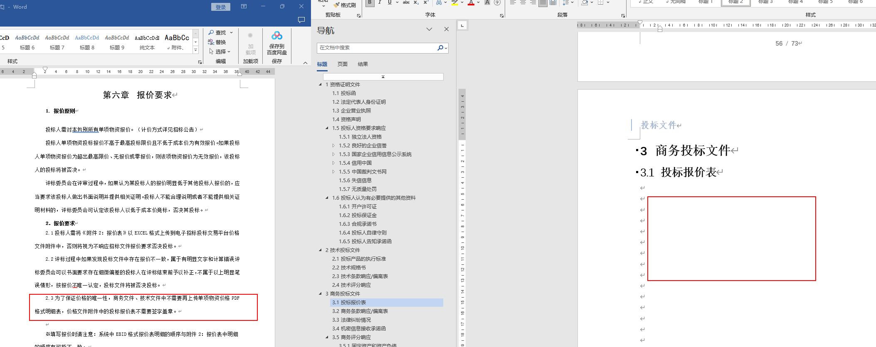Toggle superscript formatting
Screen dimensions: 876x347
pos(426,2)
